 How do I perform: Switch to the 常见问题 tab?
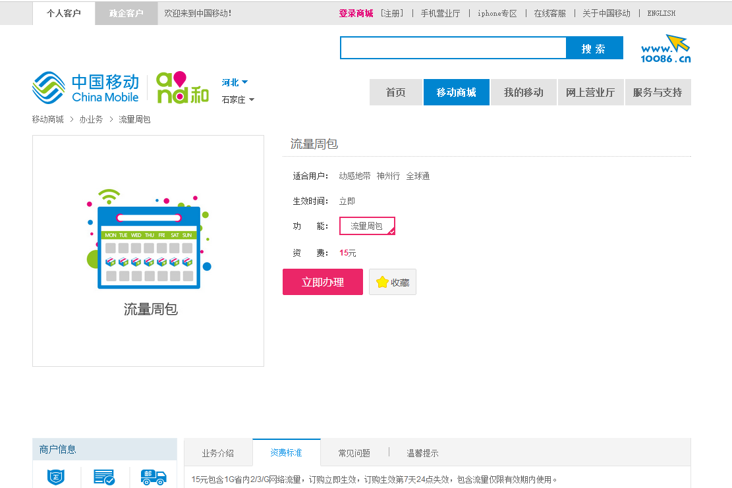coord(354,453)
